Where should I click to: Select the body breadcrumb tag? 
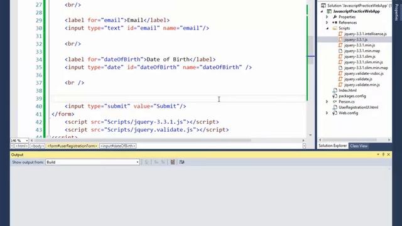coord(38,146)
